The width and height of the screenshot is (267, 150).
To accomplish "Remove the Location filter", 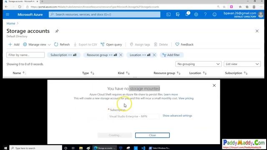I will 154,55.
